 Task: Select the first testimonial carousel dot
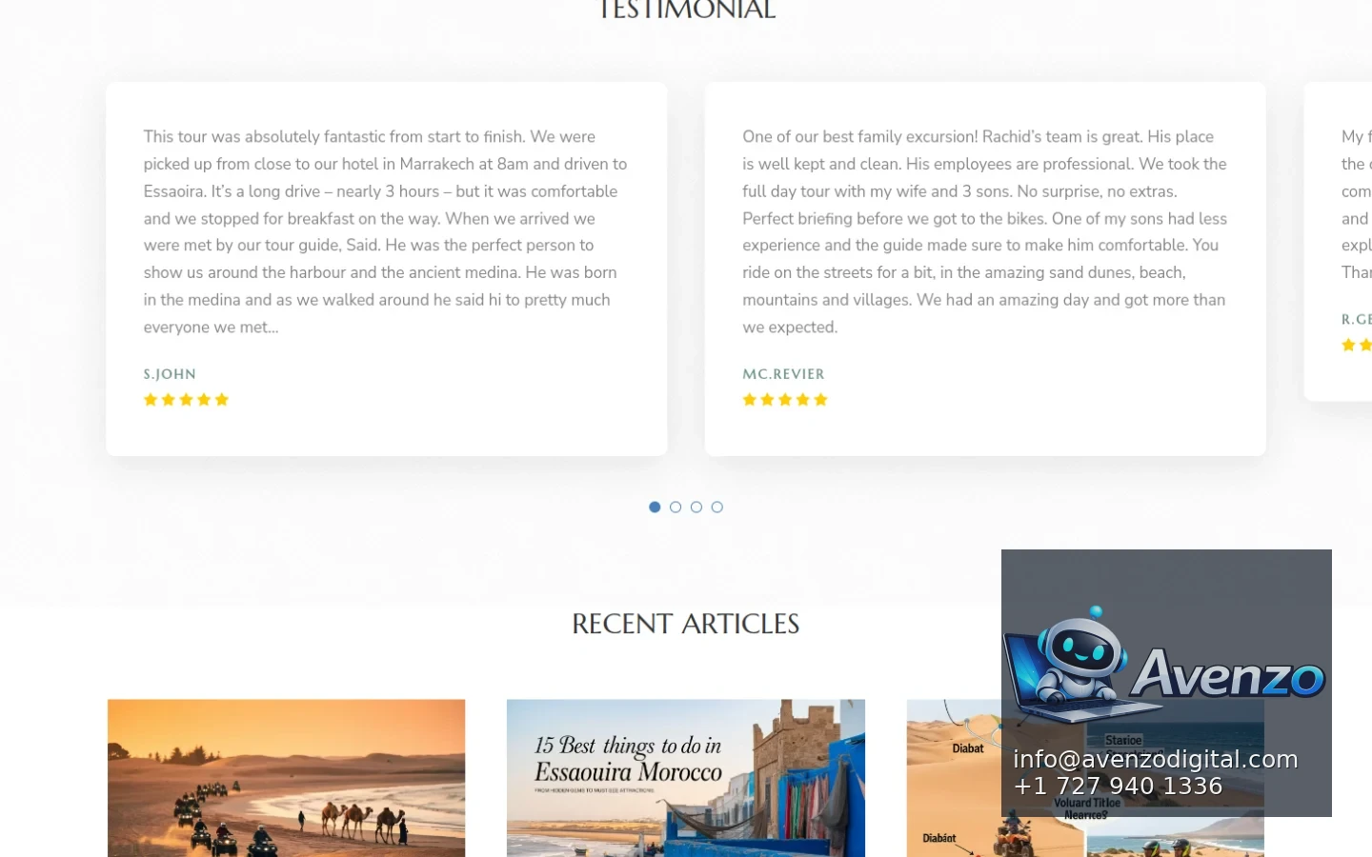655,507
